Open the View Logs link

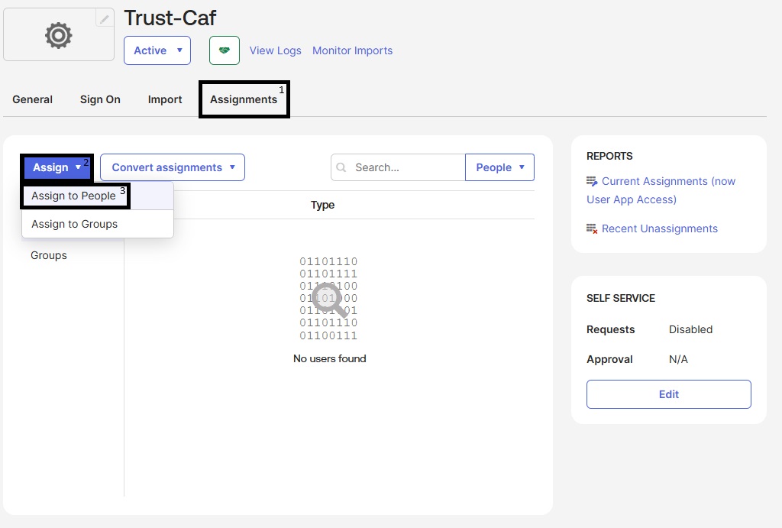click(275, 50)
